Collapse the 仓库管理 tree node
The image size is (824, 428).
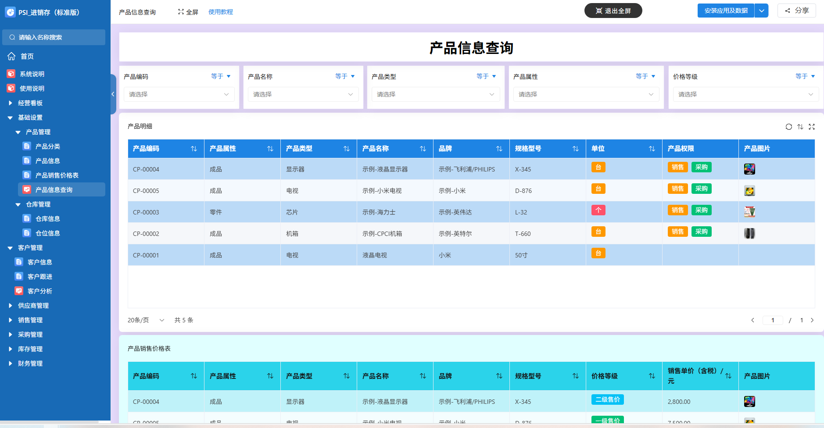pyautogui.click(x=18, y=204)
